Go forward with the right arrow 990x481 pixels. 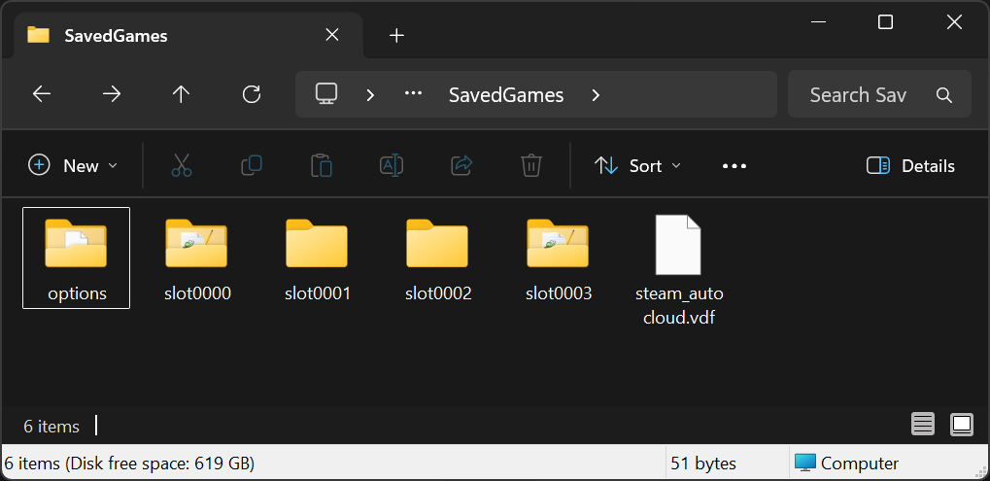[x=112, y=94]
